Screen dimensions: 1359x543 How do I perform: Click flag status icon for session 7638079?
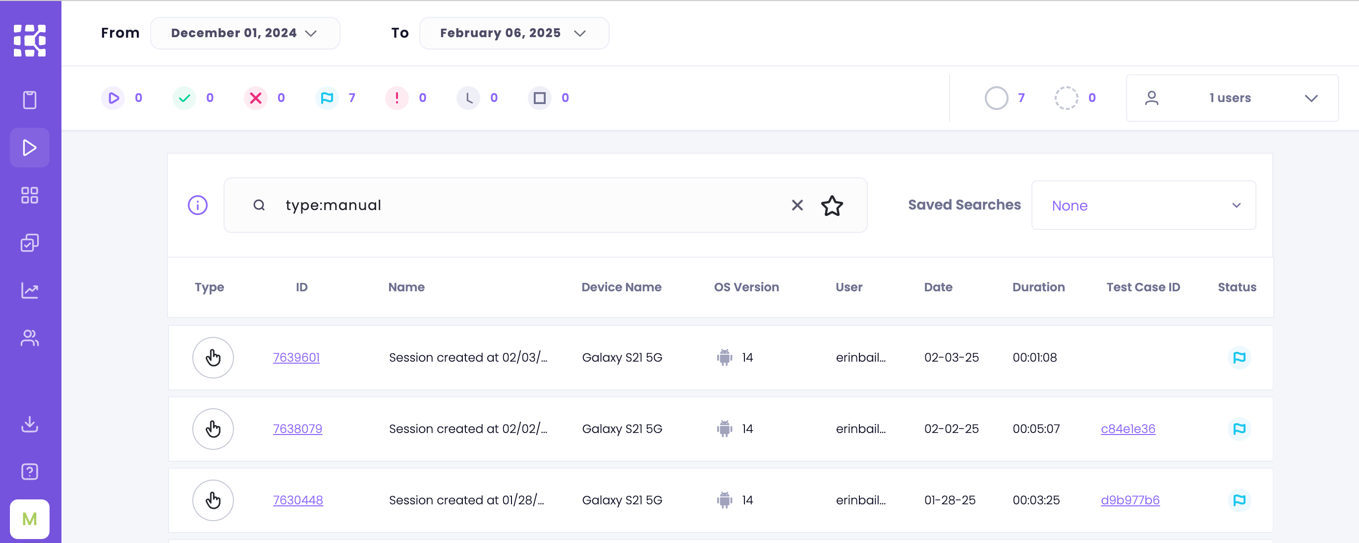[x=1239, y=429]
